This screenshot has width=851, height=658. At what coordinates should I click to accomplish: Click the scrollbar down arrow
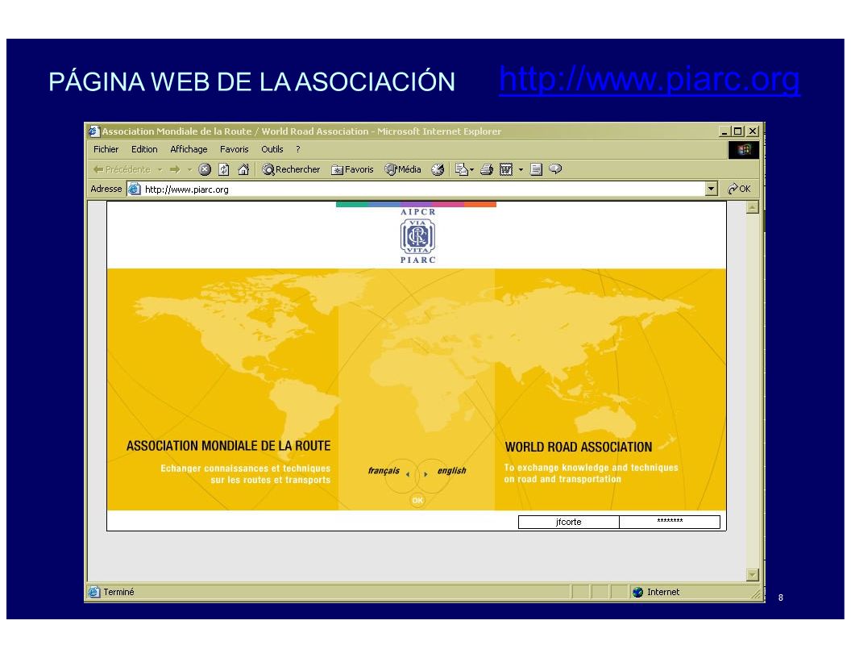pos(752,574)
